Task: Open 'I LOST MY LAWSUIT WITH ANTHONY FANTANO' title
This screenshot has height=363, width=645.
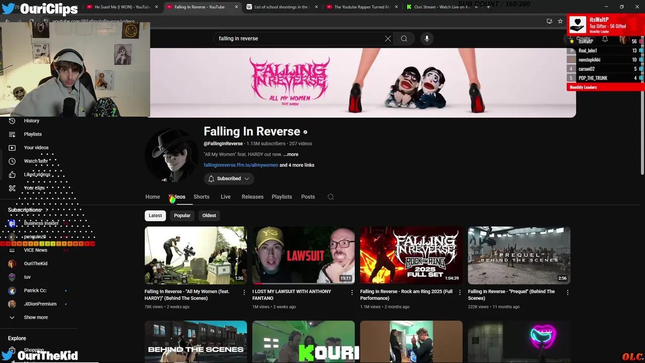Action: pos(292,295)
